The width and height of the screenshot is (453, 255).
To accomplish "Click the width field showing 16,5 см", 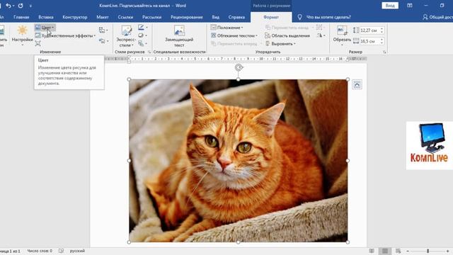I will pyautogui.click(x=369, y=41).
